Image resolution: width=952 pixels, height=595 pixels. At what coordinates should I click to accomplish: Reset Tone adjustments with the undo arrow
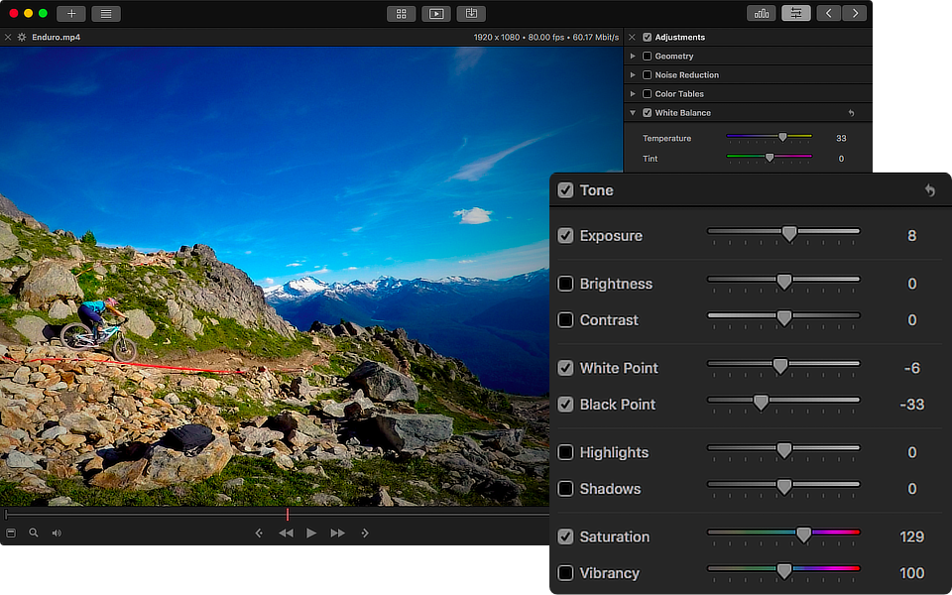point(929,190)
